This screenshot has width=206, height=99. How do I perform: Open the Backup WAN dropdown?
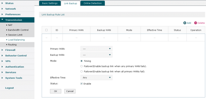[96, 55]
